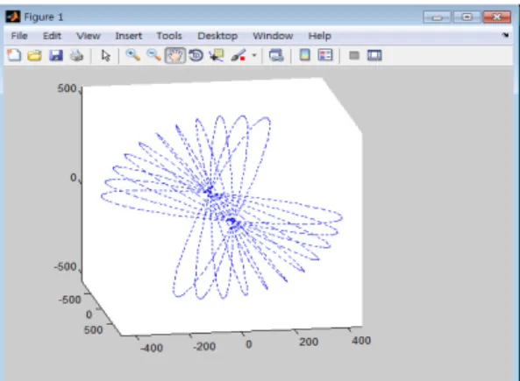Click the MATLAB logo in title bar
This screenshot has width=520, height=381.
(13, 17)
